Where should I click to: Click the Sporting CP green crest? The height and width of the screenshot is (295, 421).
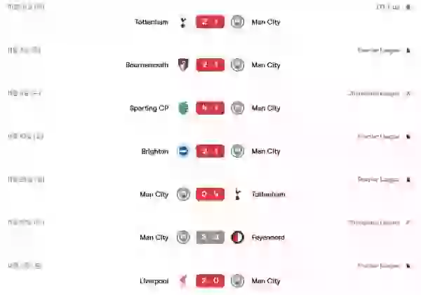tap(183, 108)
